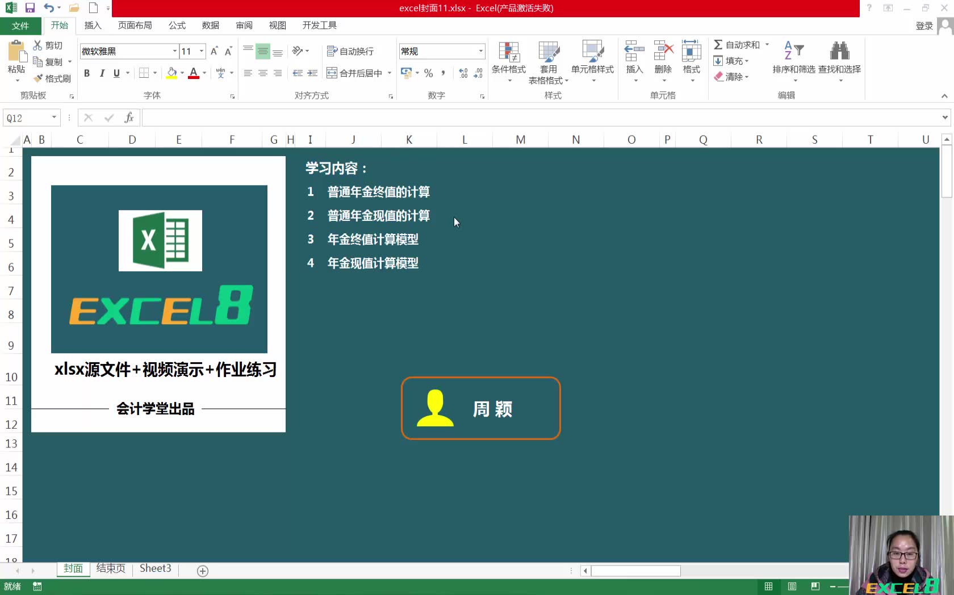Decrease the font size
Screen dimensions: 954x595
click(228, 51)
